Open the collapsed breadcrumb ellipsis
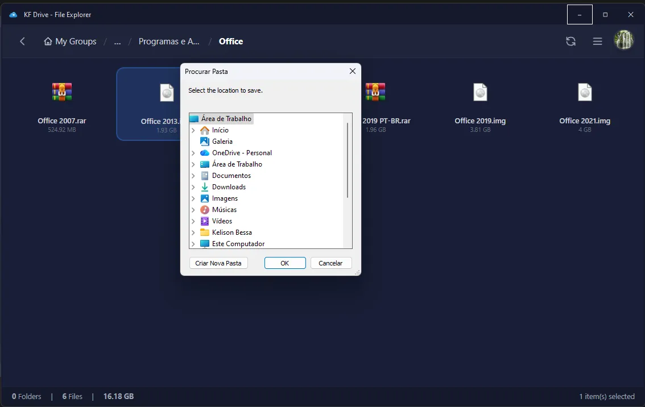645x407 pixels. coord(117,41)
